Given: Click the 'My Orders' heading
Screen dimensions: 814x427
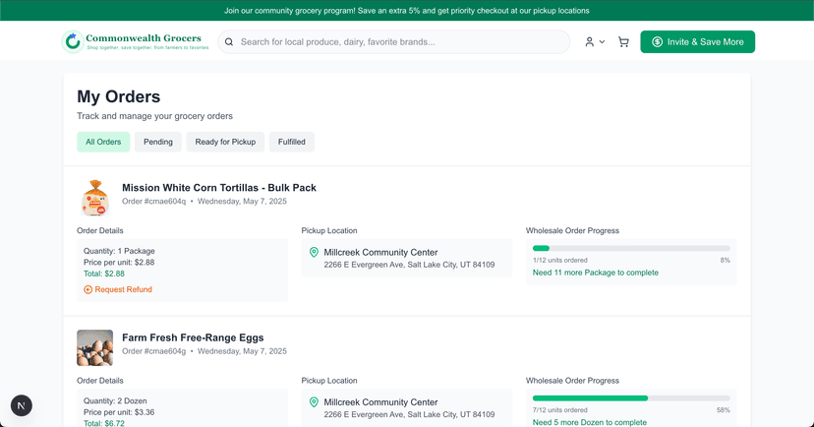Looking at the screenshot, I should click(119, 96).
